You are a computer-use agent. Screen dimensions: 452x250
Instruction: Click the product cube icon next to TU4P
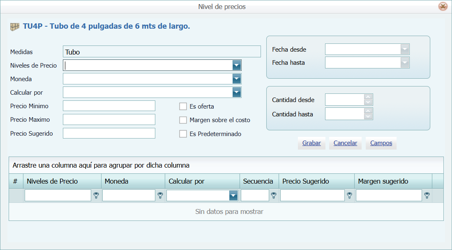point(14,27)
